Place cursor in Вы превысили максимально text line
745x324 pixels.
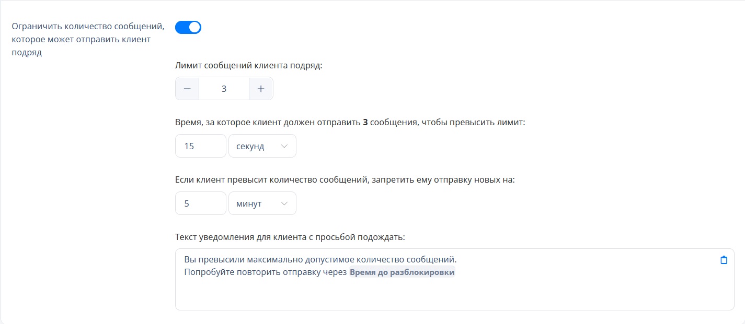[x=320, y=259]
